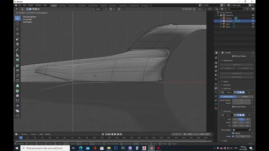Select the Knife tool
The height and width of the screenshot is (151, 269).
point(18,81)
